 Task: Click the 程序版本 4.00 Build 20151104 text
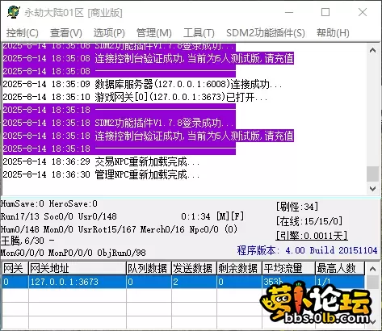[307, 250]
